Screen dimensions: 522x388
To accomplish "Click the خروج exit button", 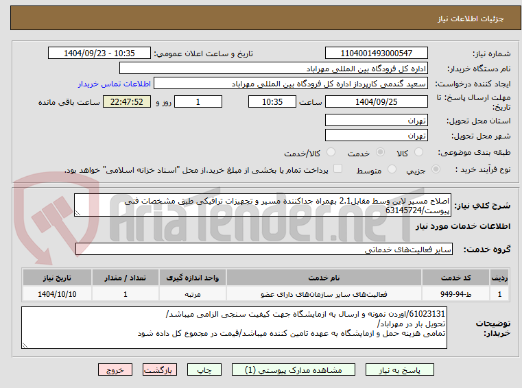I will [115, 370].
